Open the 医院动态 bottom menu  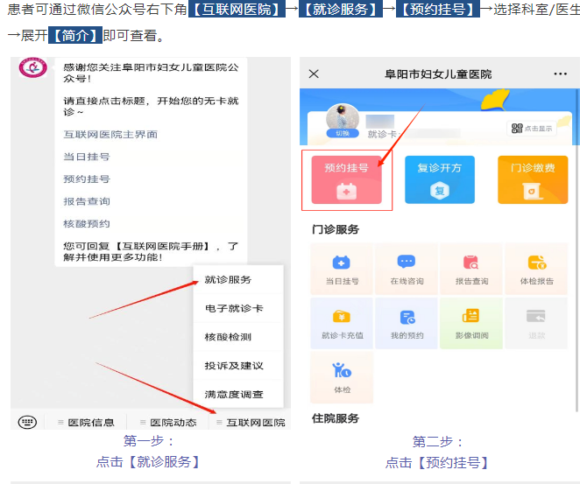(168, 423)
